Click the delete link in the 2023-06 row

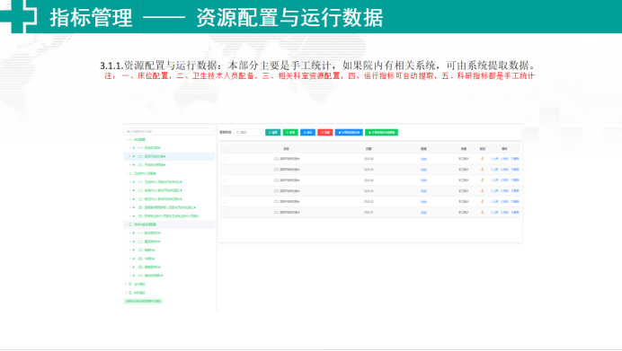coord(515,159)
